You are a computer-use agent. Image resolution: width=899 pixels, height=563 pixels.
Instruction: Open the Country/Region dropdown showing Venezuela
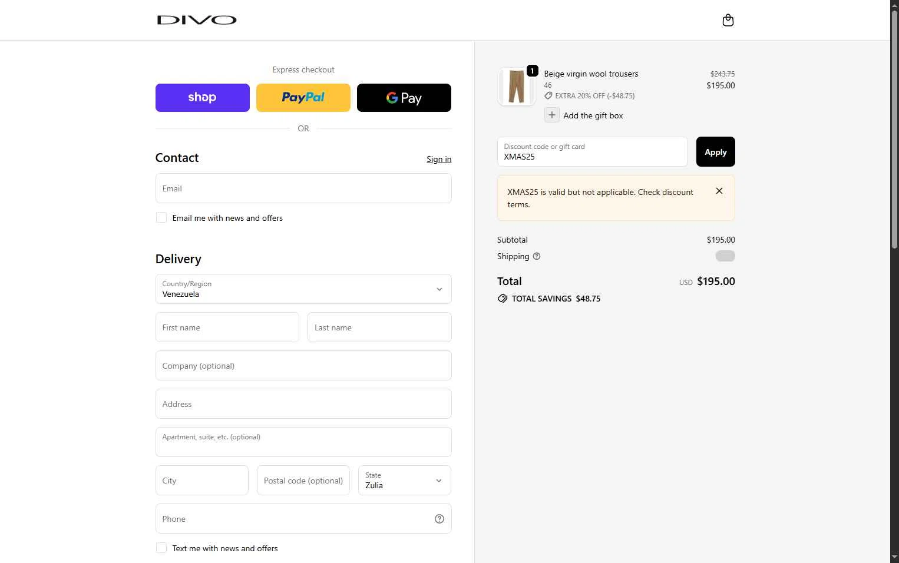(x=303, y=289)
